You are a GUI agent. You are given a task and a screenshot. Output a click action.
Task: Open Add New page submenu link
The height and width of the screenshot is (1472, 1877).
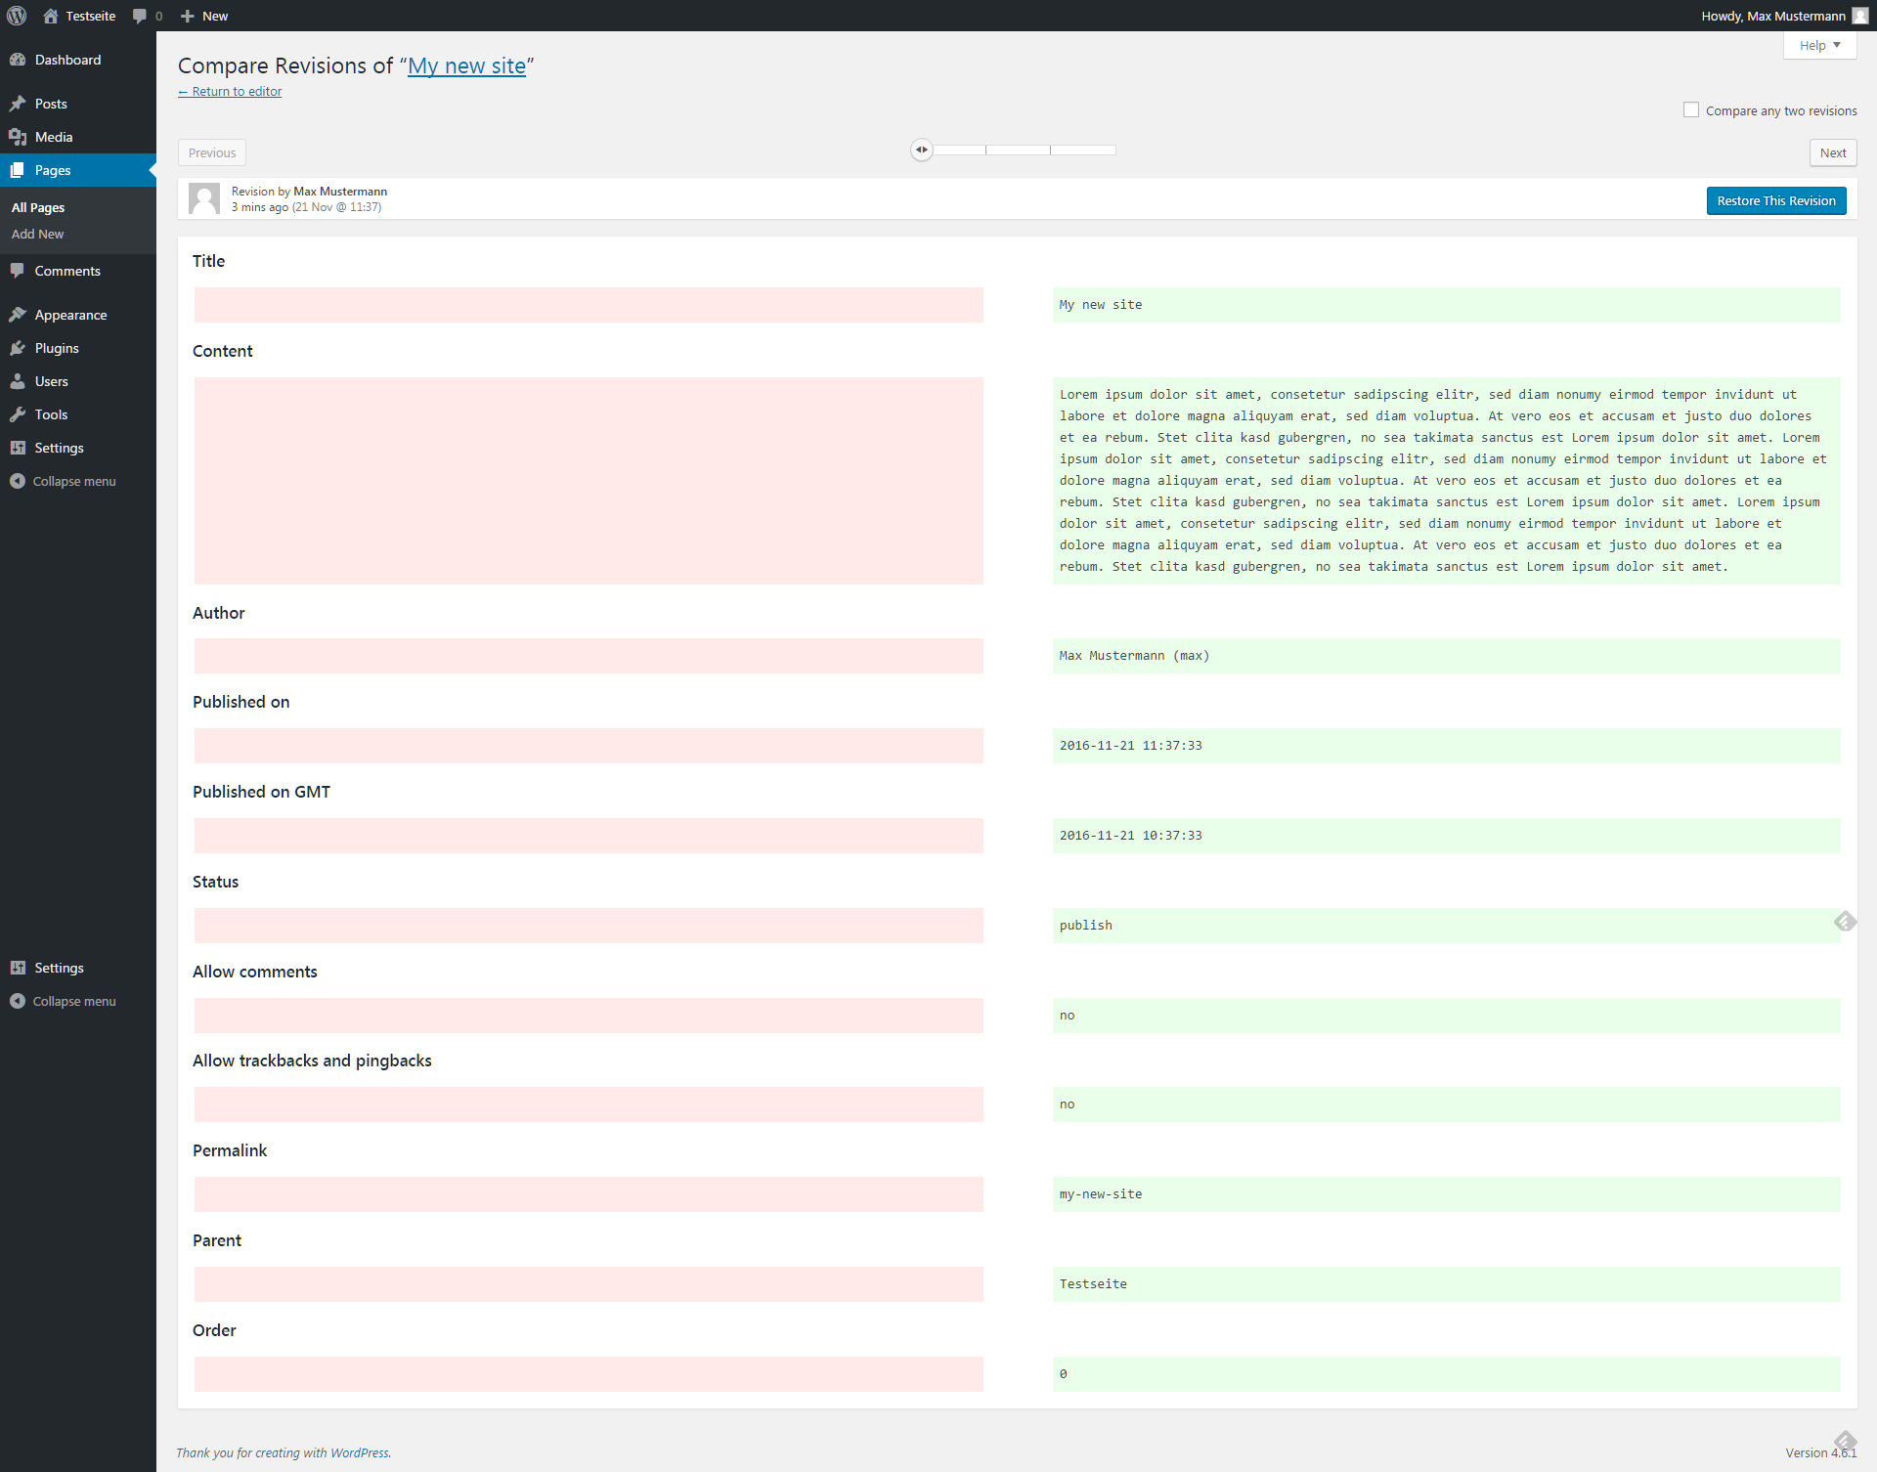37,234
